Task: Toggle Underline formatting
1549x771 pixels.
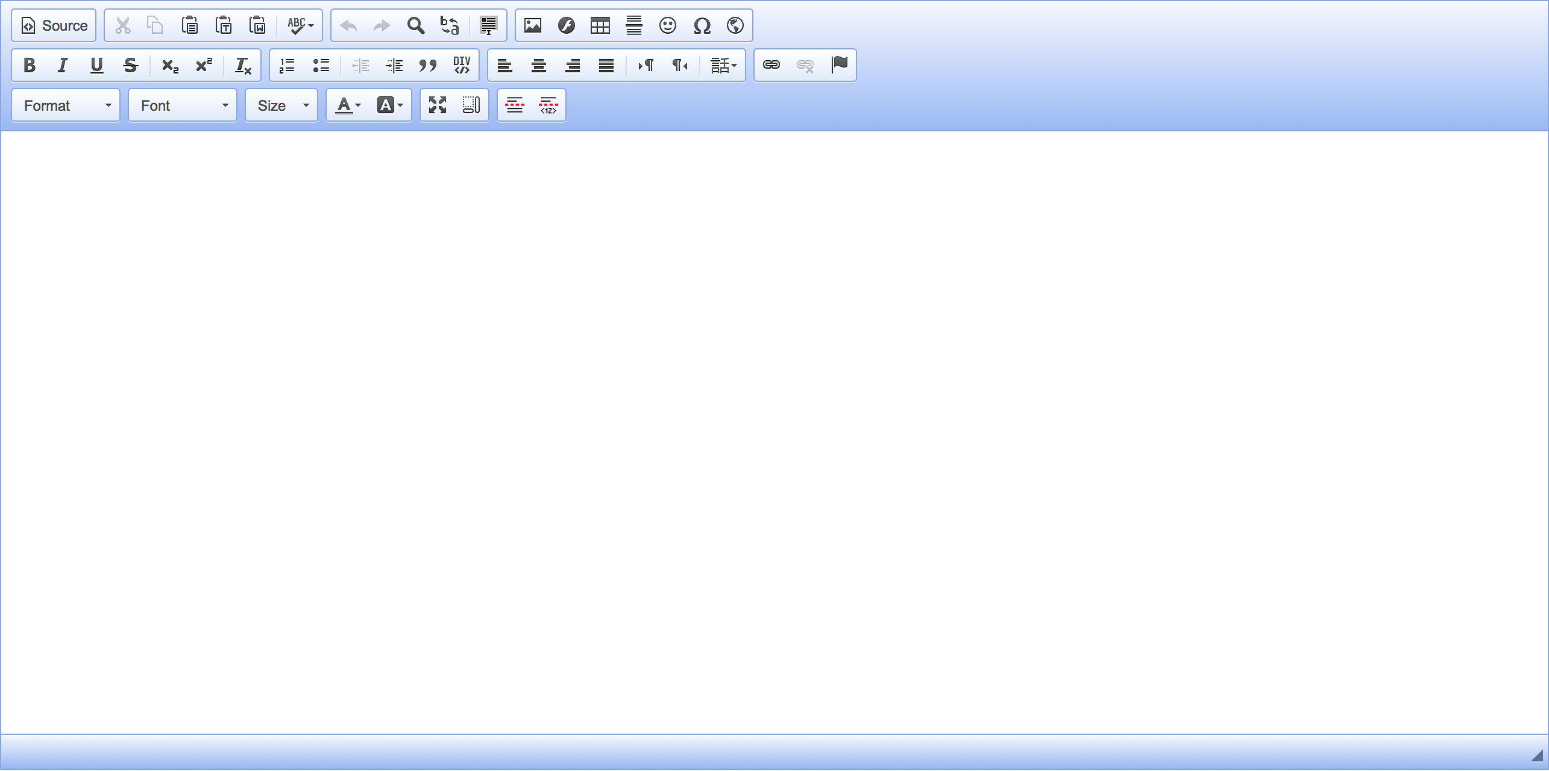Action: [x=96, y=65]
